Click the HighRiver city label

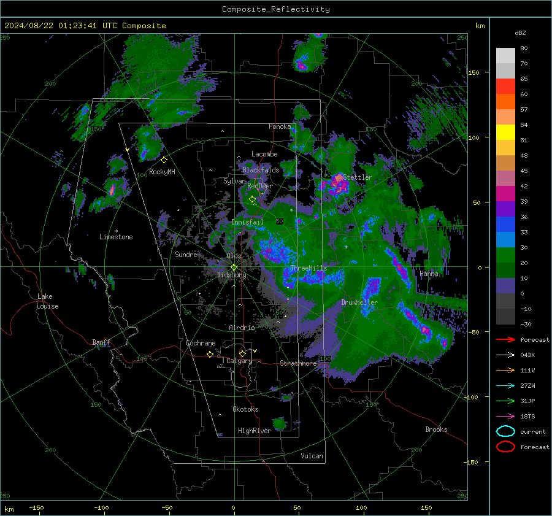point(254,431)
